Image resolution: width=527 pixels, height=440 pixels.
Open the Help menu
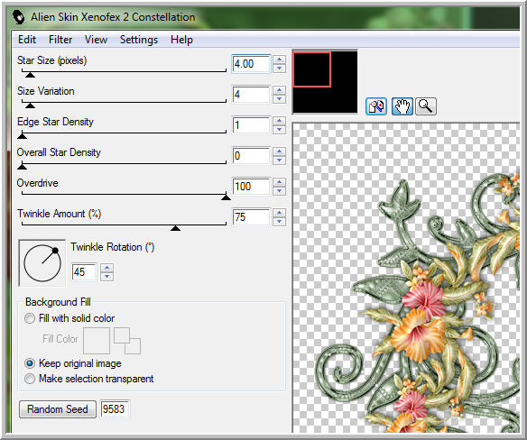[181, 40]
